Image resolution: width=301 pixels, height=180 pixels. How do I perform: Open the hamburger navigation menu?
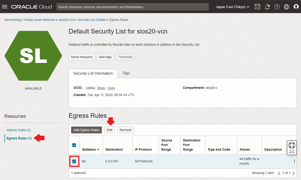(5, 7)
